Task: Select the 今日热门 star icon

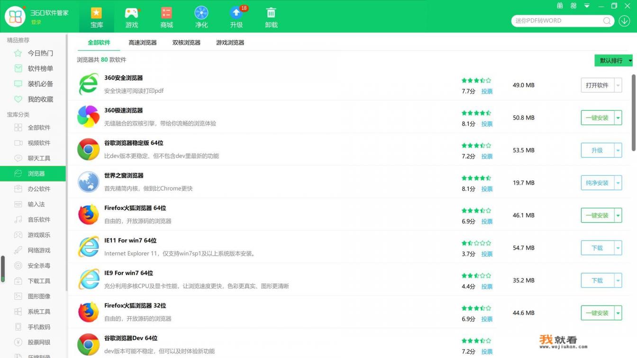Action: point(17,53)
